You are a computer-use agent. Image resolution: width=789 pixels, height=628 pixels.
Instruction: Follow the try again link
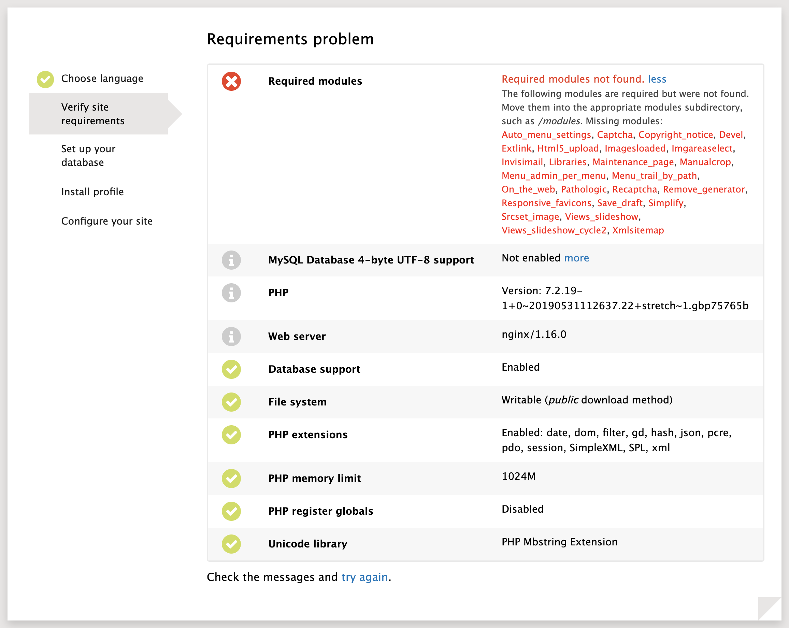[x=364, y=577]
